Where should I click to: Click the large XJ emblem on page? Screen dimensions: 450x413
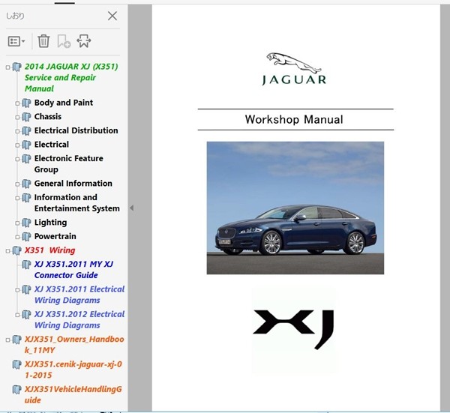[x=293, y=329]
